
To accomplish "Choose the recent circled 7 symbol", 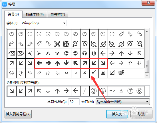I will coord(130,91).
